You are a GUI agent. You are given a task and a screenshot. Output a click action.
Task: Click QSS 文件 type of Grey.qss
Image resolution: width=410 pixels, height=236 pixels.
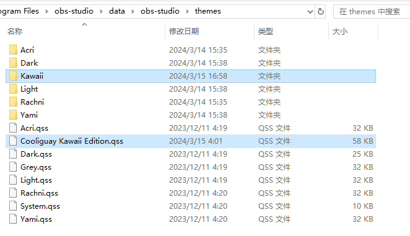tap(274, 167)
